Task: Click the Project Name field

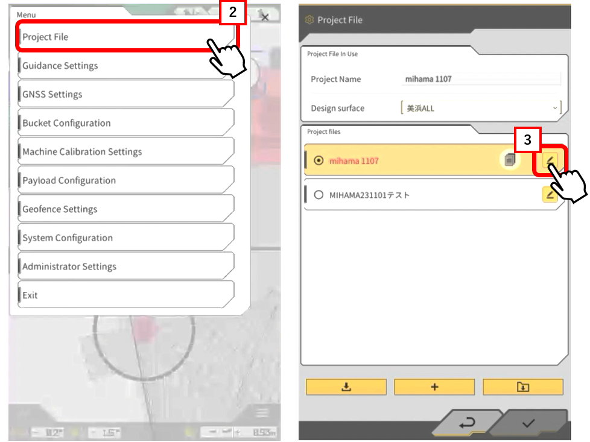Action: 481,79
